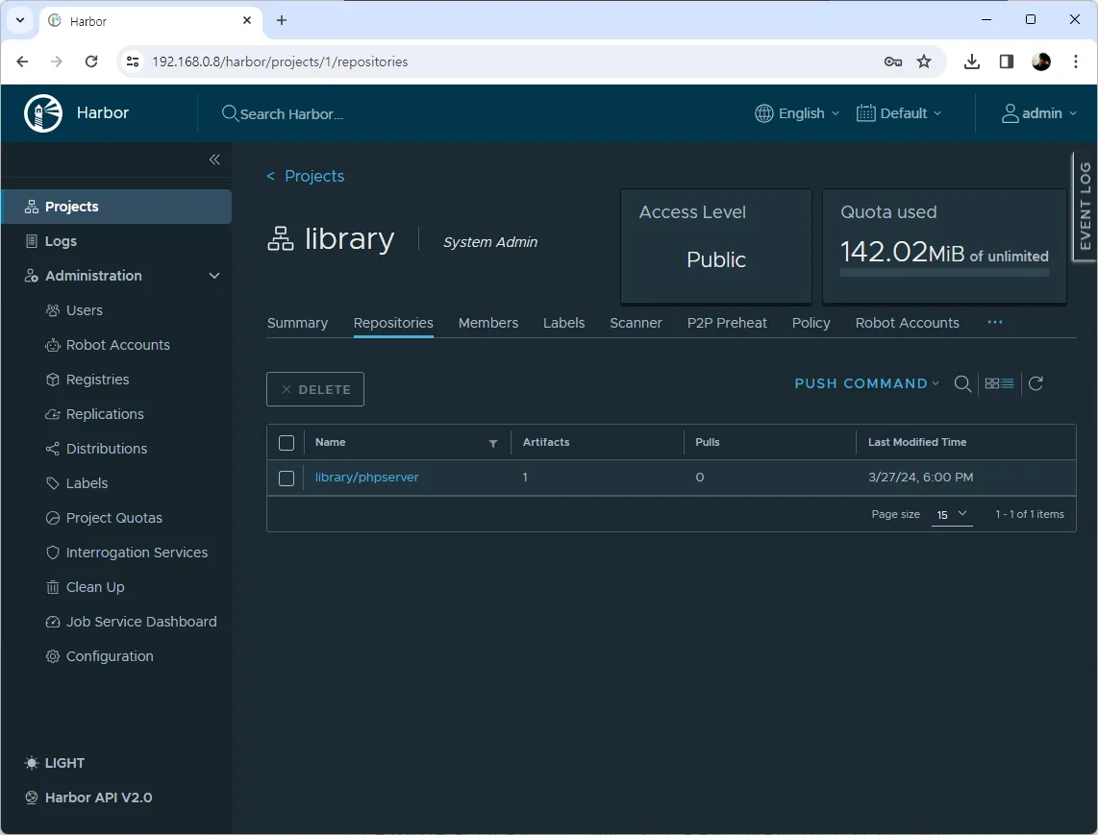Screen dimensions: 1098x835
Task: Open a new browser tab
Action: [x=282, y=20]
